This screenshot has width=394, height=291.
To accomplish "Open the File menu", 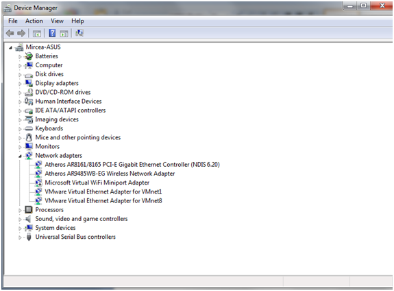I will (x=13, y=21).
